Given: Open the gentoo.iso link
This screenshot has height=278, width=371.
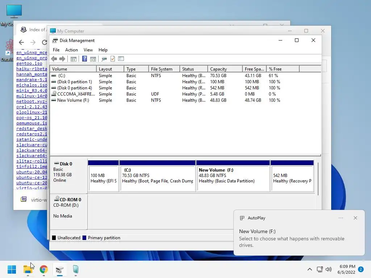Looking at the screenshot, I should (x=29, y=63).
